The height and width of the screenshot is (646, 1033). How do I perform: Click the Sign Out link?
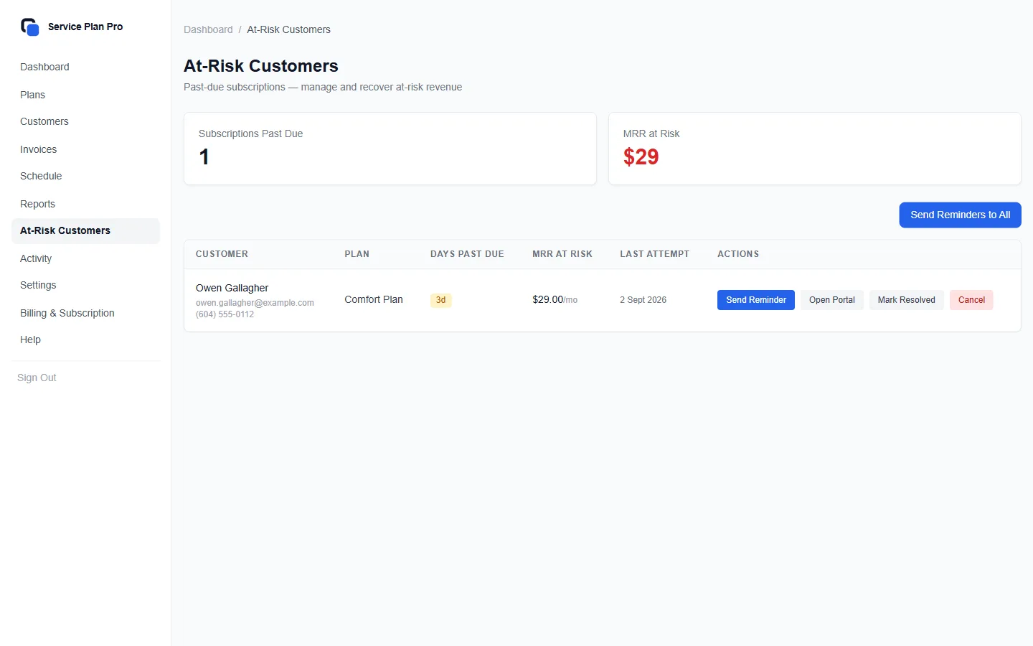click(x=37, y=378)
